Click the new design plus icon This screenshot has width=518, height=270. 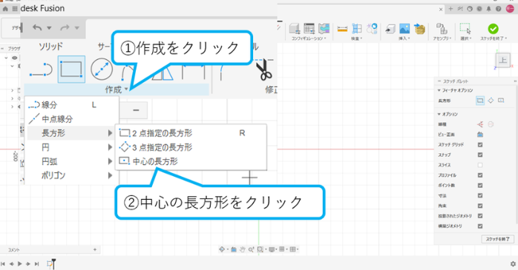450,9
